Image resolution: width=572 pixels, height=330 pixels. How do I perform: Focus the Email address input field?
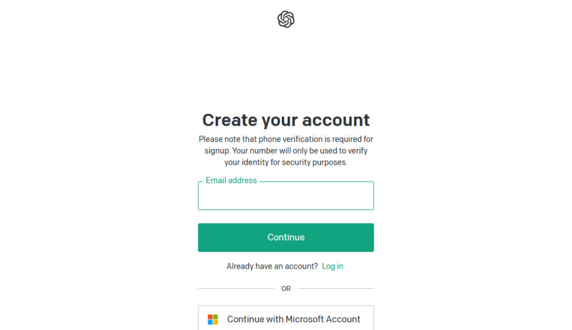click(x=285, y=197)
